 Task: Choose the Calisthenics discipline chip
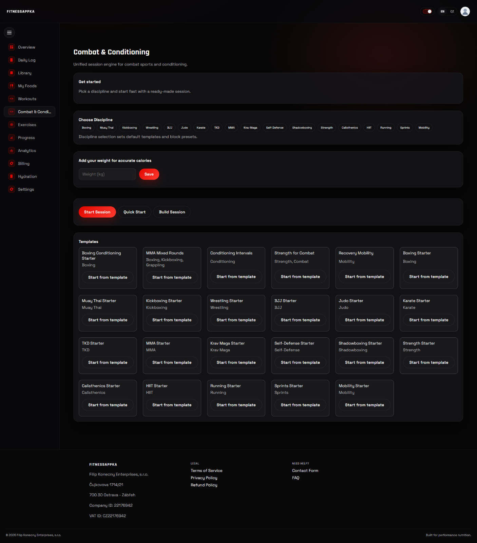[x=350, y=128]
